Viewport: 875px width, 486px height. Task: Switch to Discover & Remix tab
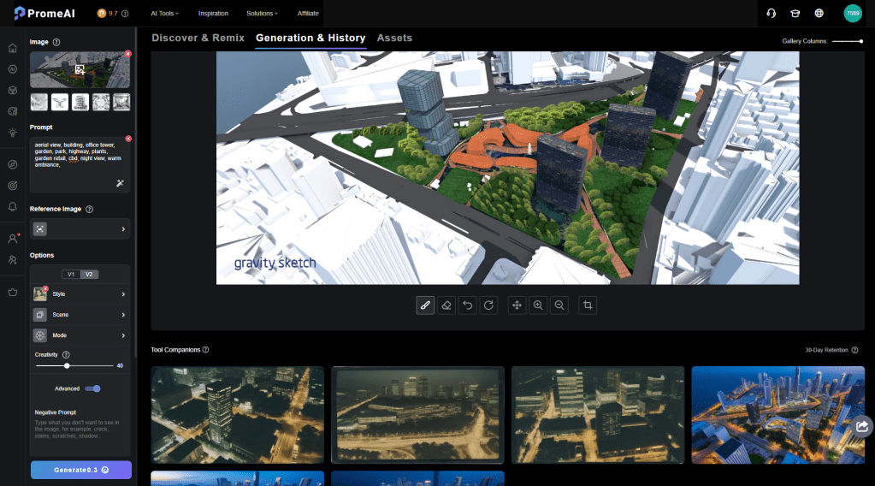198,39
